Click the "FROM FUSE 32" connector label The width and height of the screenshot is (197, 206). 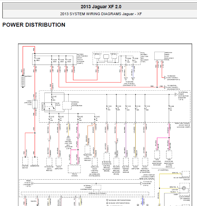pyautogui.click(x=28, y=183)
